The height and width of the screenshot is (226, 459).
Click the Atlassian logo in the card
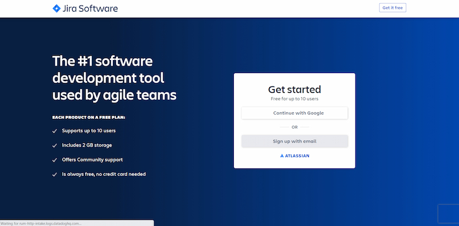click(x=295, y=156)
